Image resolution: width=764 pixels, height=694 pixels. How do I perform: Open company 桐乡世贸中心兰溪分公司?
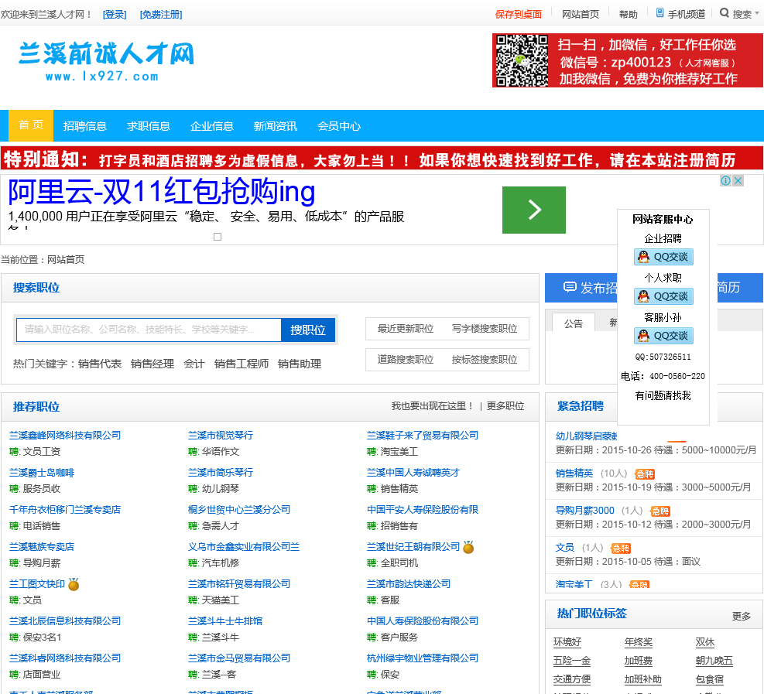(238, 509)
